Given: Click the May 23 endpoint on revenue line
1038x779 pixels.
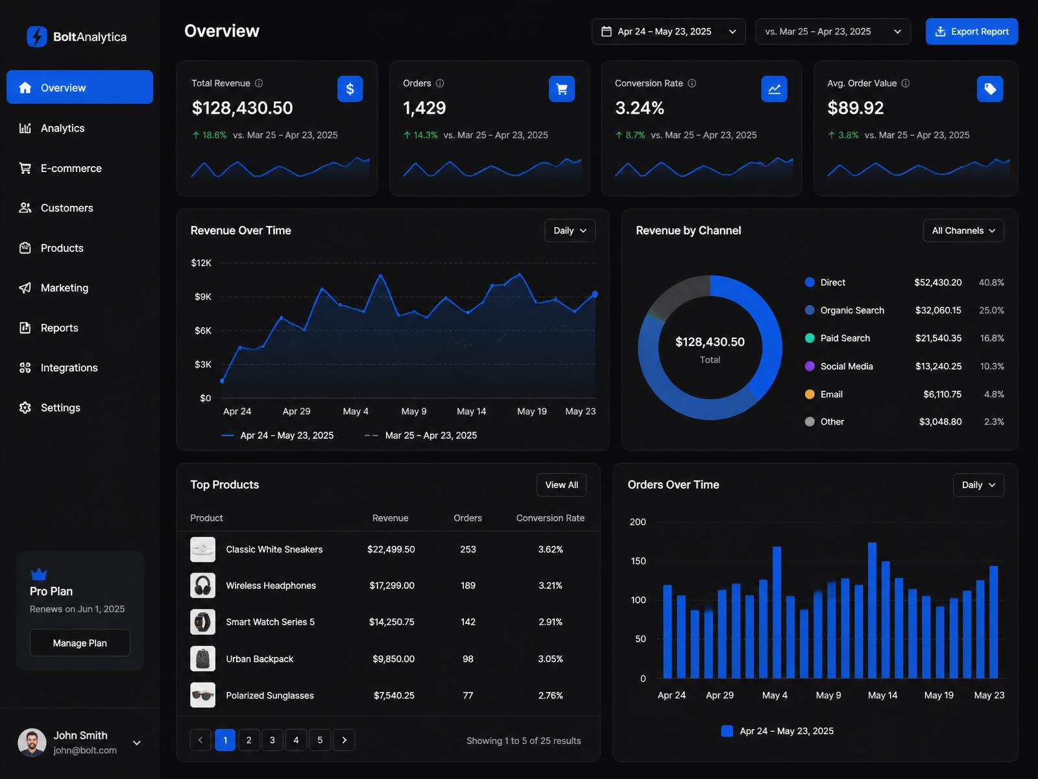Looking at the screenshot, I should click(x=595, y=294).
